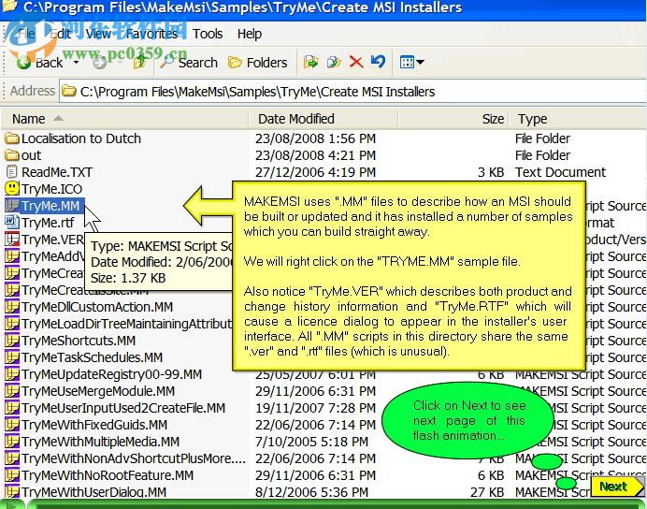
Task: Select the TryMe.VER file icon
Action: tap(12, 239)
